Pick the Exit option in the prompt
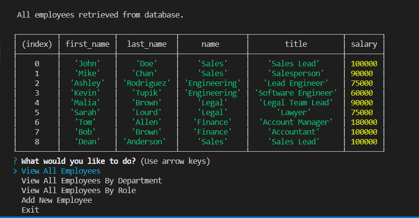Viewport: 419px width, 218px height. tap(30, 210)
